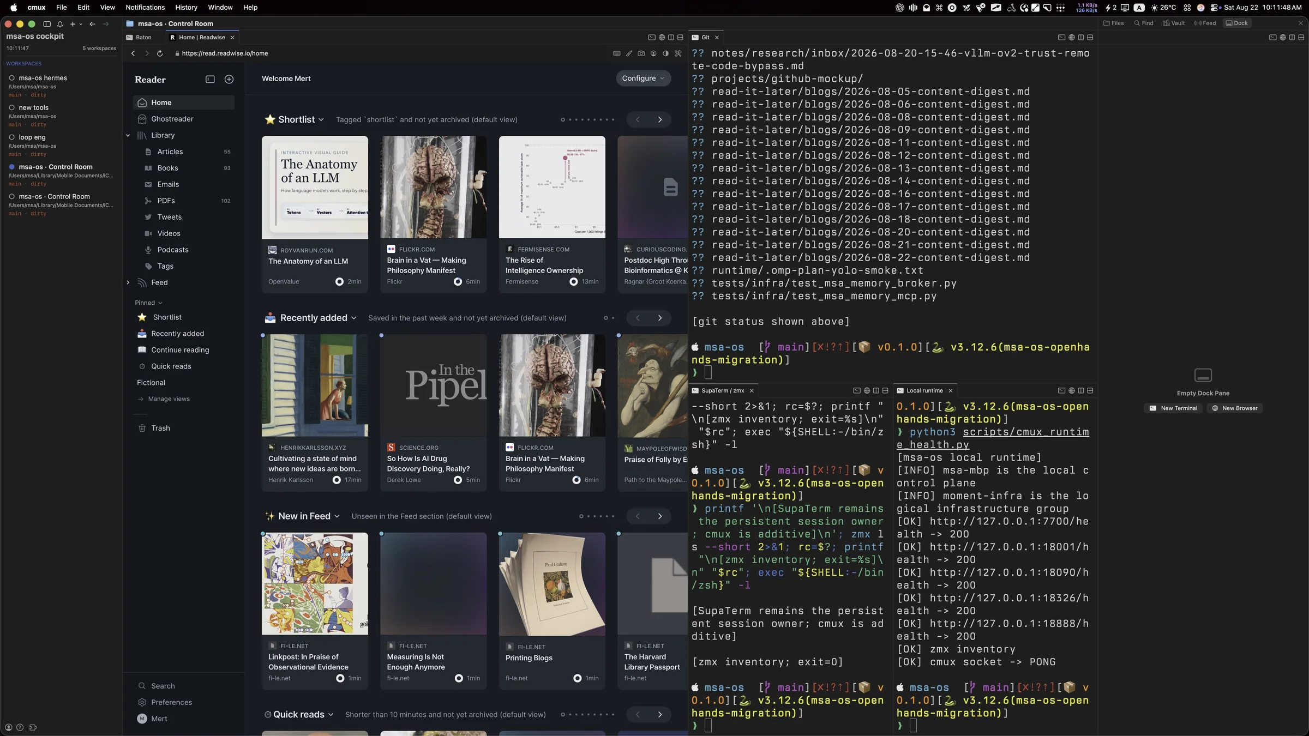Click New Browser in the Empty Dock Pane
1309x736 pixels.
coord(1234,408)
